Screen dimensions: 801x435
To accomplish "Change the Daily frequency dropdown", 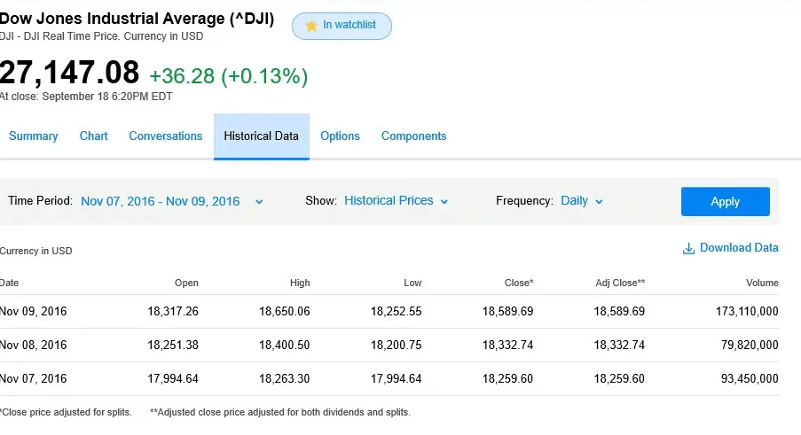I will 581,201.
